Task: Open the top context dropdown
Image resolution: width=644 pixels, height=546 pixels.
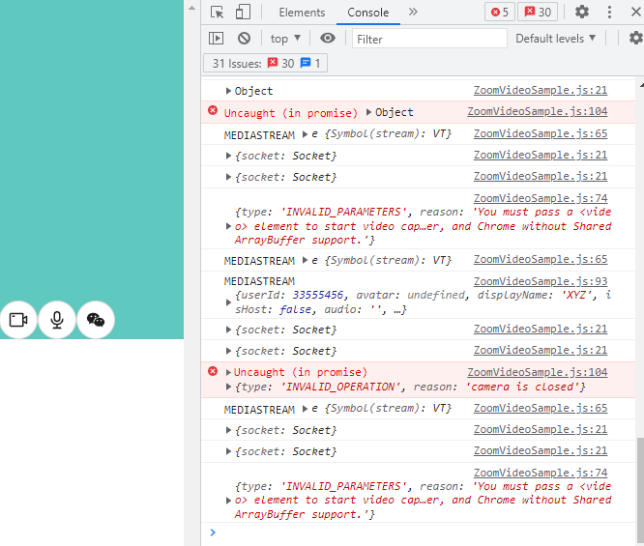Action: [285, 39]
